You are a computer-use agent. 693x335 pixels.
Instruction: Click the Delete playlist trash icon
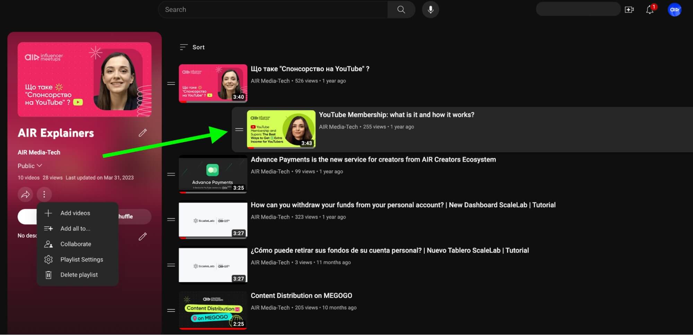[48, 275]
